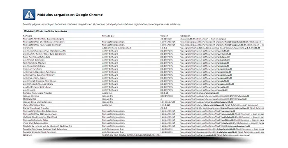Image resolution: width=288 pixels, height=148 pixels.
Task: Click 'Icaros Thumbnail Provider' entry
Action: 36,108
